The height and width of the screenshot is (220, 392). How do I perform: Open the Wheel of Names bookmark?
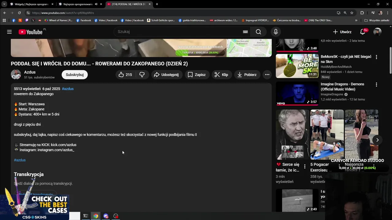58,20
